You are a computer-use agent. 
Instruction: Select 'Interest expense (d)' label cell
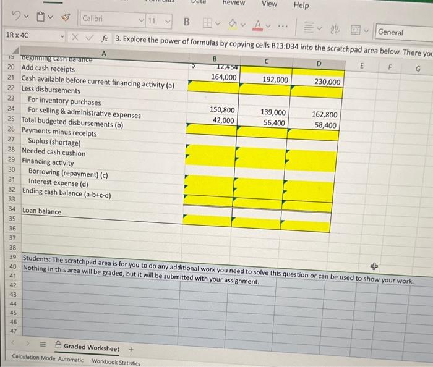[58, 182]
